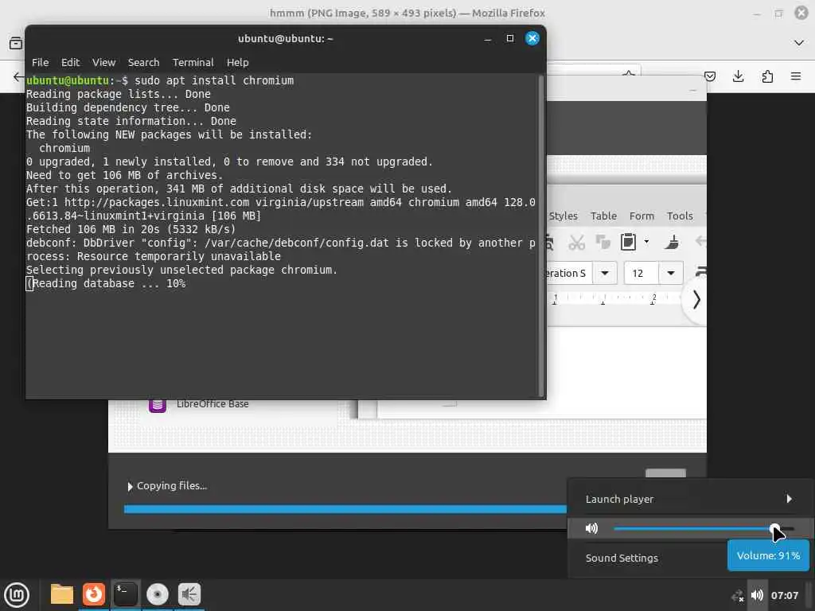Click Firefox sidebar tab icon at top left
815x611 pixels.
pos(16,43)
